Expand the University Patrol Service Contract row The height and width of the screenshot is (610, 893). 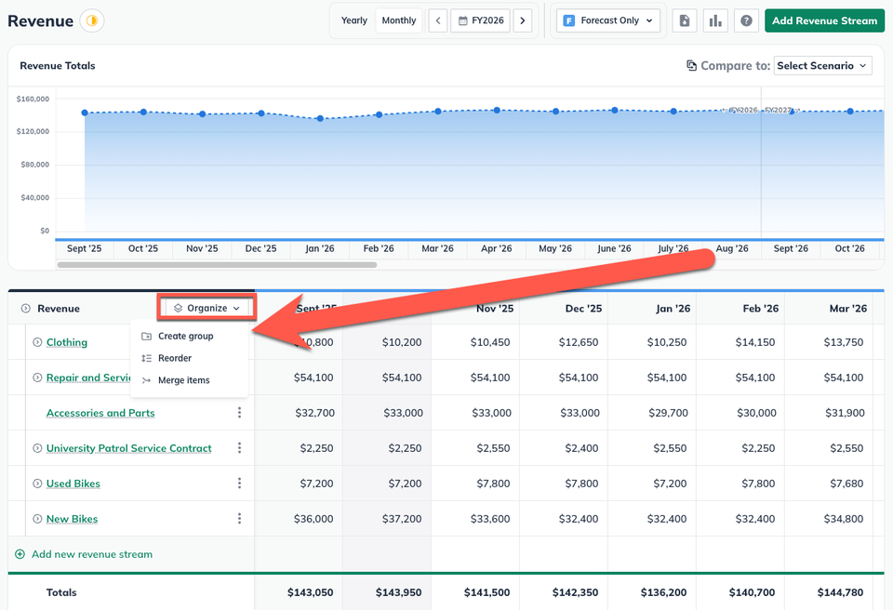pyautogui.click(x=37, y=448)
